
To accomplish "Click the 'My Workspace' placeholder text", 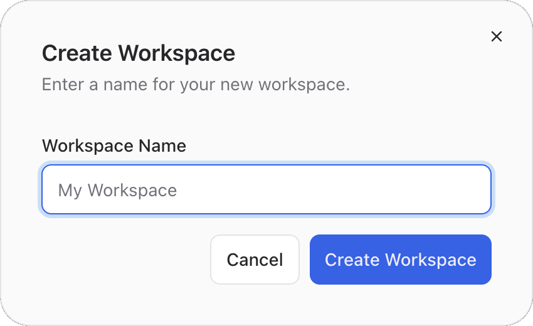I will click(117, 191).
